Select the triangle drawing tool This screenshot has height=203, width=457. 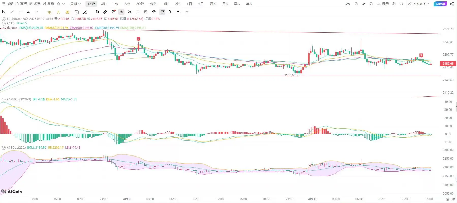coord(4,12)
